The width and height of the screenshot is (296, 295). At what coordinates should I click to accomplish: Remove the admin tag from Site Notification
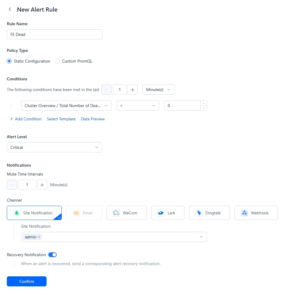(x=39, y=237)
